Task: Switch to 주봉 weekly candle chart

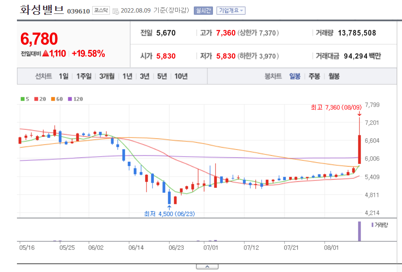Action: pos(314,76)
